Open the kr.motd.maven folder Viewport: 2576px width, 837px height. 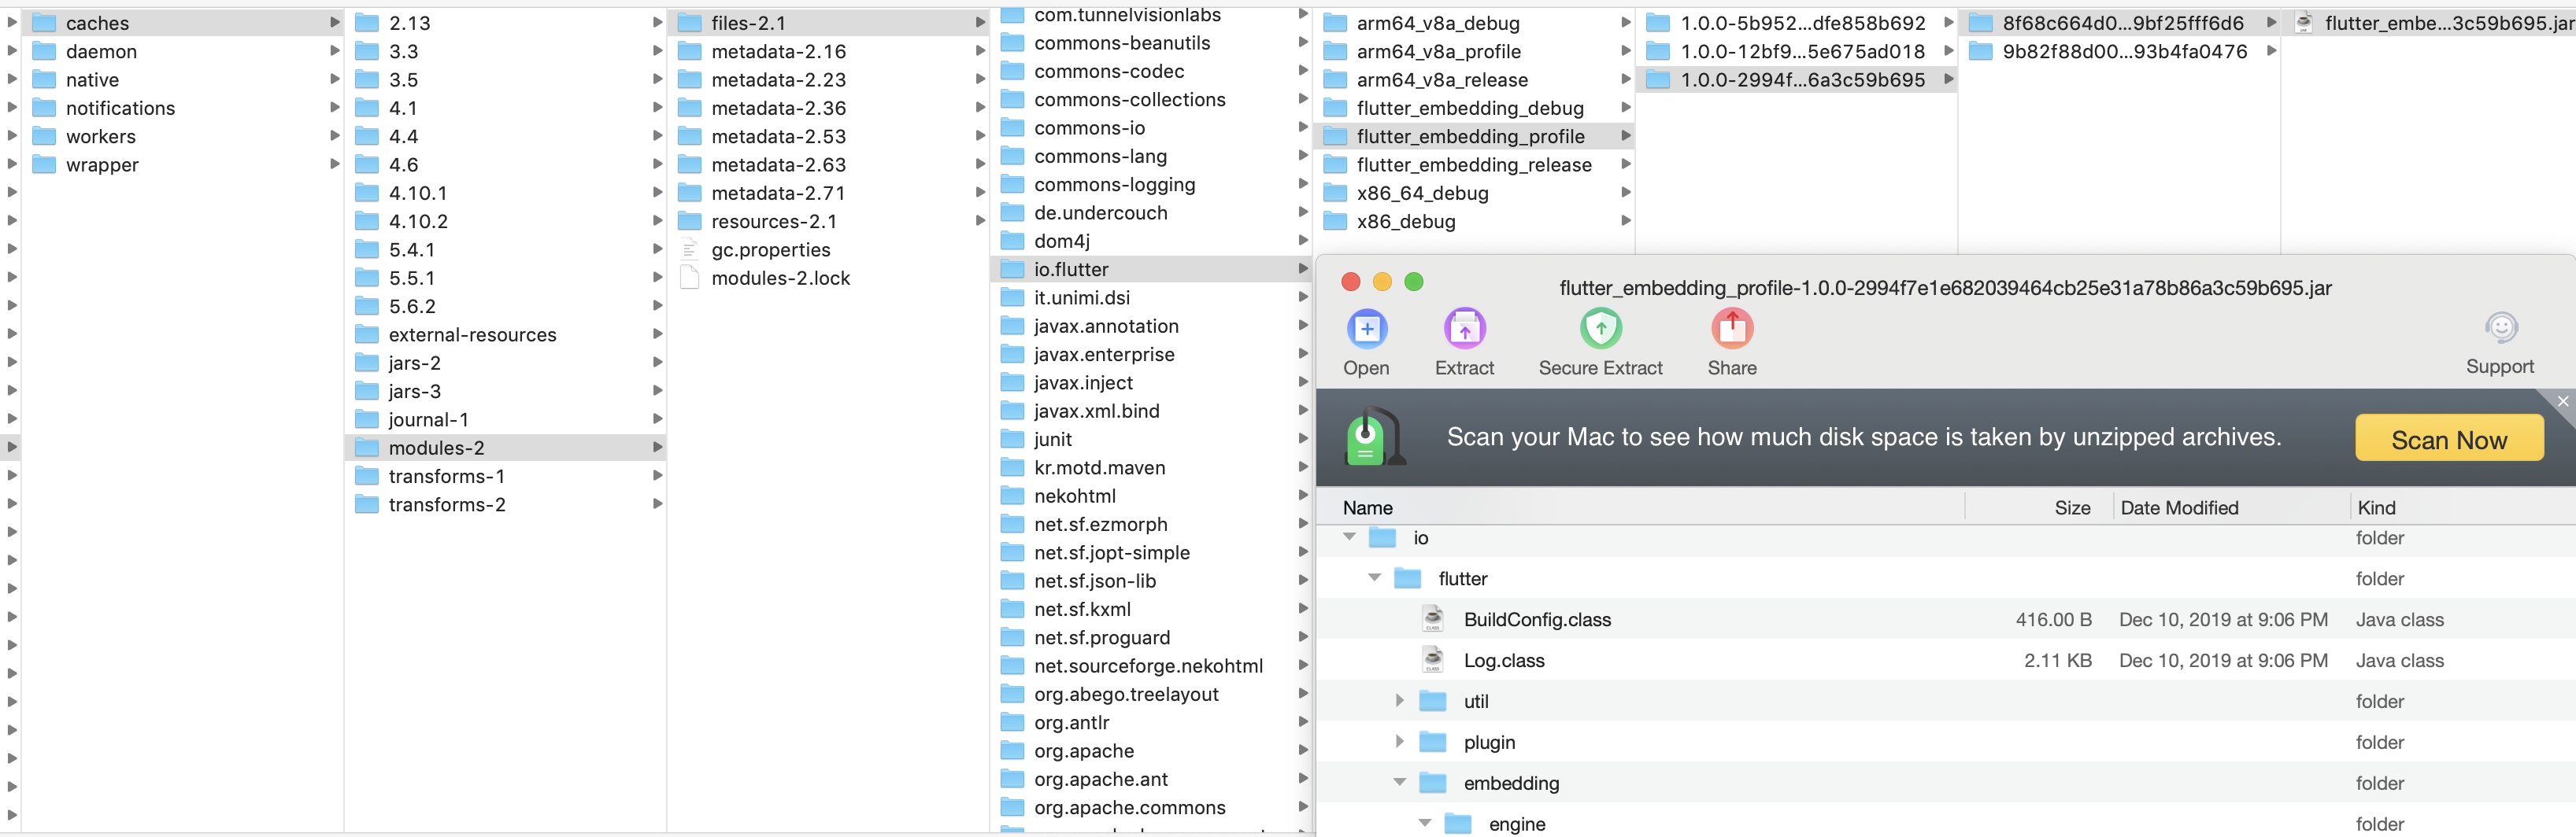pos(1151,467)
